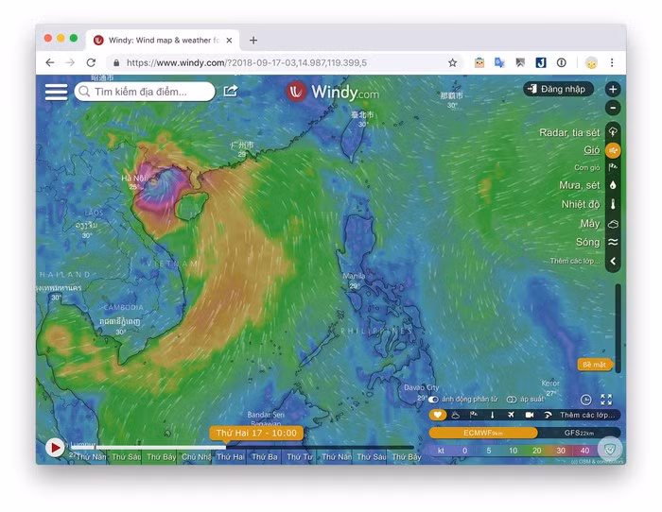Show the Sóng waves layer

[613, 242]
